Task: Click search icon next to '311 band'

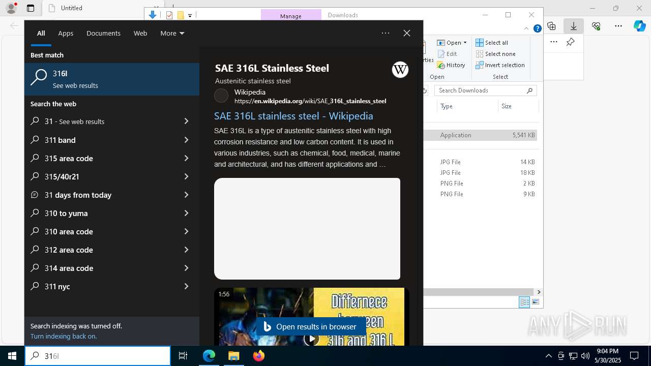Action: [35, 140]
